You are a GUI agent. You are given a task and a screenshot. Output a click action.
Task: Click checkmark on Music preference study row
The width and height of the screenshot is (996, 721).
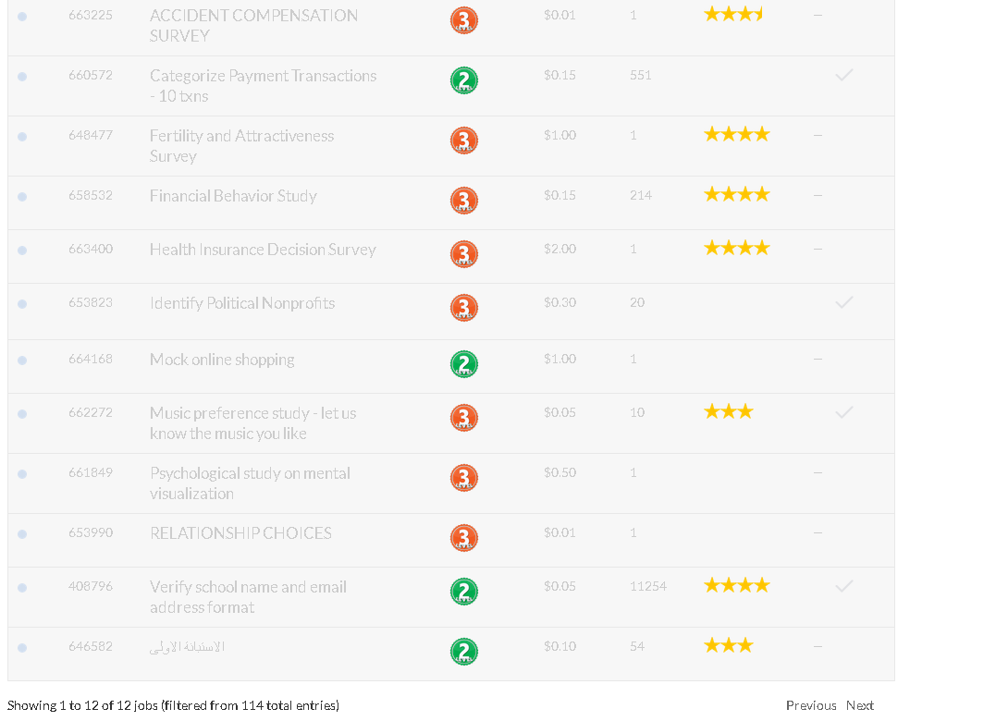843,413
